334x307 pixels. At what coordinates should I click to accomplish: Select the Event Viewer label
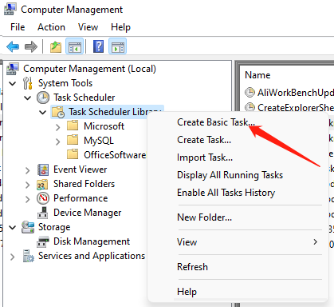point(81,169)
